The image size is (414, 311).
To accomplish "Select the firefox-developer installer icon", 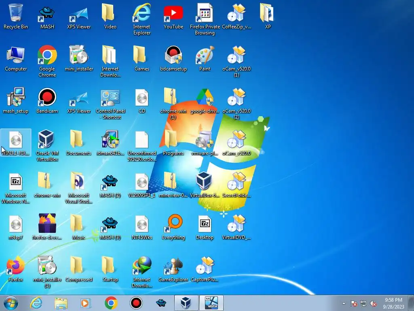I will click(47, 227).
